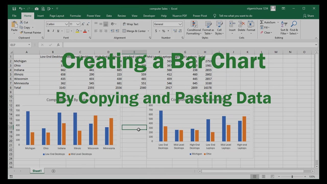Switch to Page Break Preview icon
Viewport: 327px width, 184px height.
(x=272, y=177)
